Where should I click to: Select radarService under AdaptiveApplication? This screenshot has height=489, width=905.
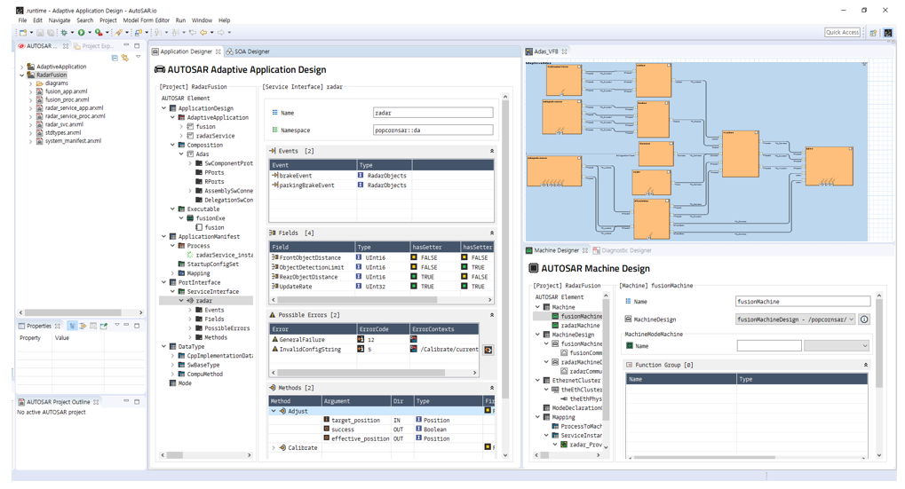[215, 136]
